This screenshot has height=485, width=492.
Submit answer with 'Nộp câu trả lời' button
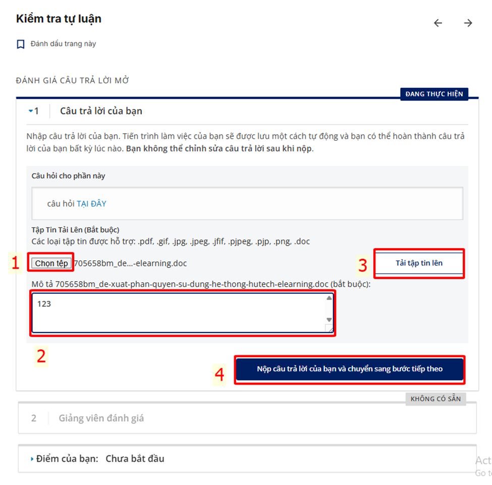coord(350,369)
